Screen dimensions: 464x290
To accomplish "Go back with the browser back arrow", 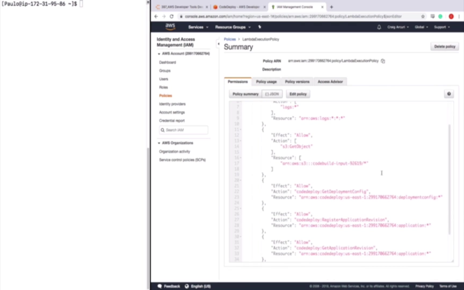I will [156, 16].
